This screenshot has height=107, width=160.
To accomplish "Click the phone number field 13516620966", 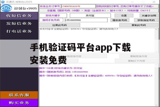I will [x=86, y=20].
